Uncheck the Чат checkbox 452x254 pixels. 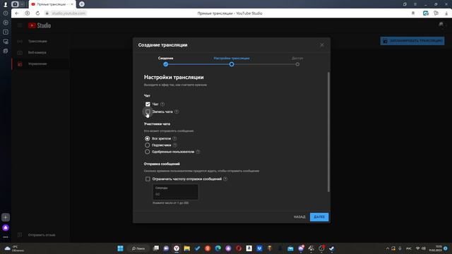(148, 104)
